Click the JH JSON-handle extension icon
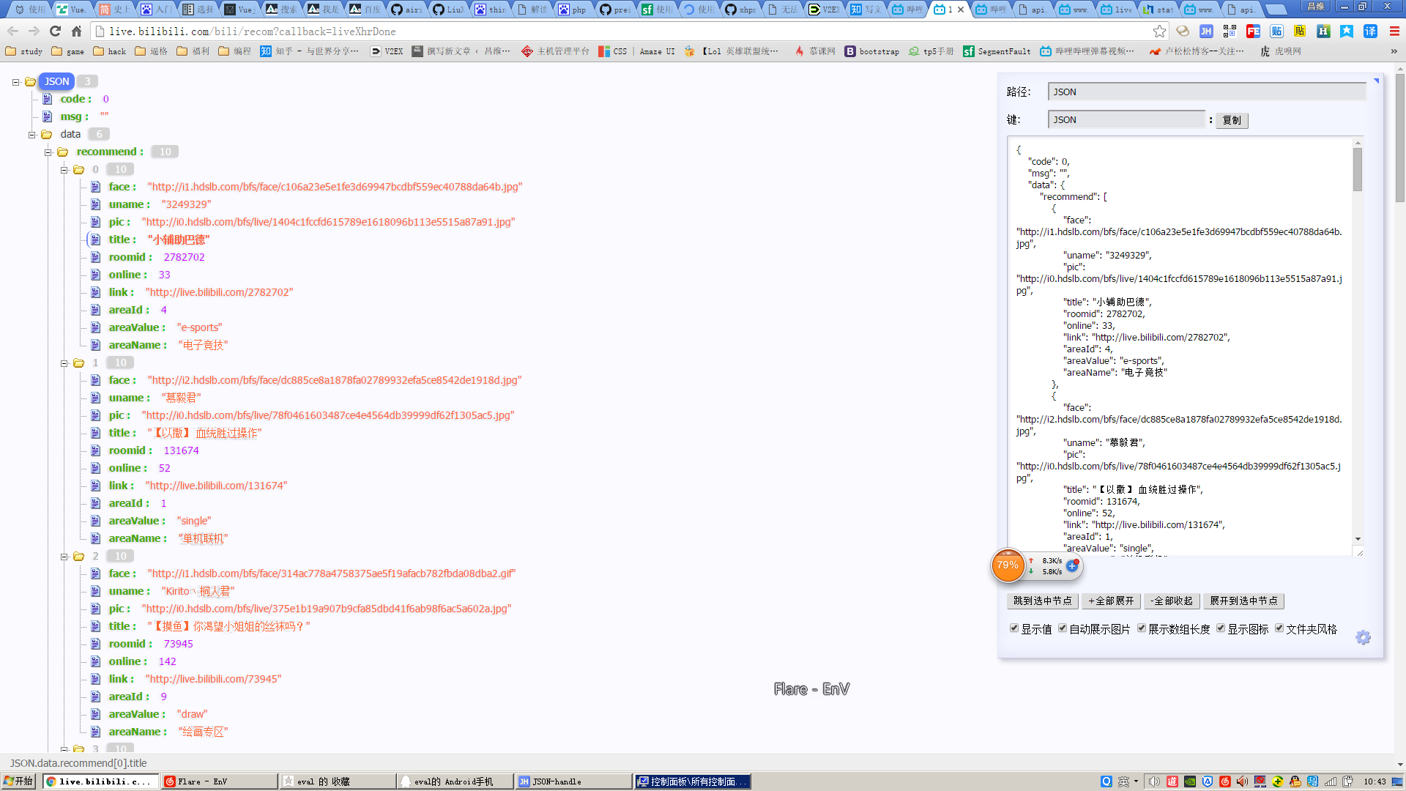The image size is (1406, 791). pos(1206,31)
